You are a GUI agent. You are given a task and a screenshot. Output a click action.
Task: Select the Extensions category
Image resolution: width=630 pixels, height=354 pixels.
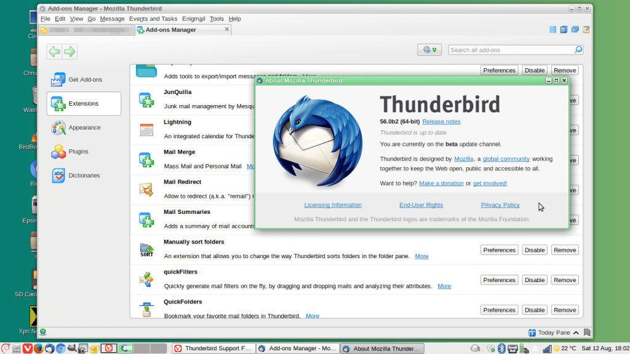pyautogui.click(x=84, y=103)
